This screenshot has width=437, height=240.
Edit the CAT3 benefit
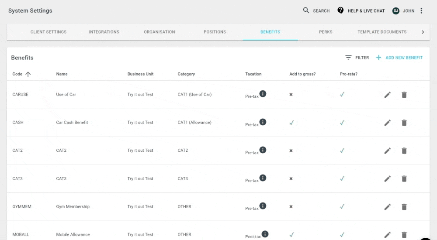point(387,178)
